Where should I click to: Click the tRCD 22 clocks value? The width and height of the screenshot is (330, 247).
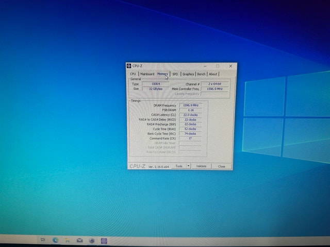(x=190, y=119)
